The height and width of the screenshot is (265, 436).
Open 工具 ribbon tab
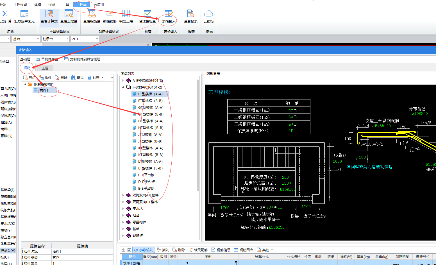(x=66, y=4)
